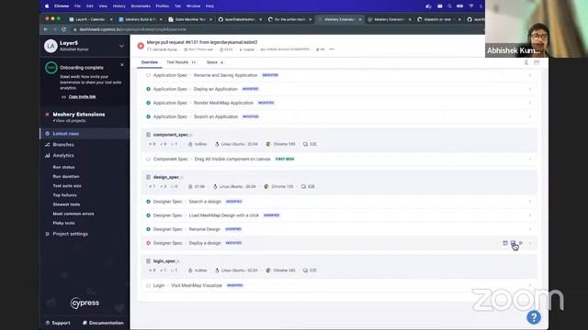Screen dimensions: 588x330
Task: Click the component_spec file icon
Action: (x=148, y=135)
